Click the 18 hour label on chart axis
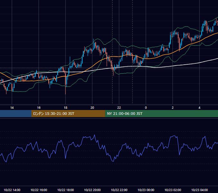Screen dimensions: 218x193 65,108
